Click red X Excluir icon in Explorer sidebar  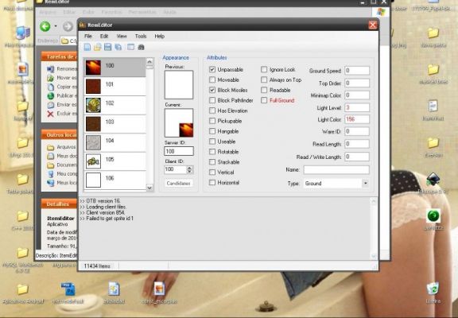coord(51,114)
